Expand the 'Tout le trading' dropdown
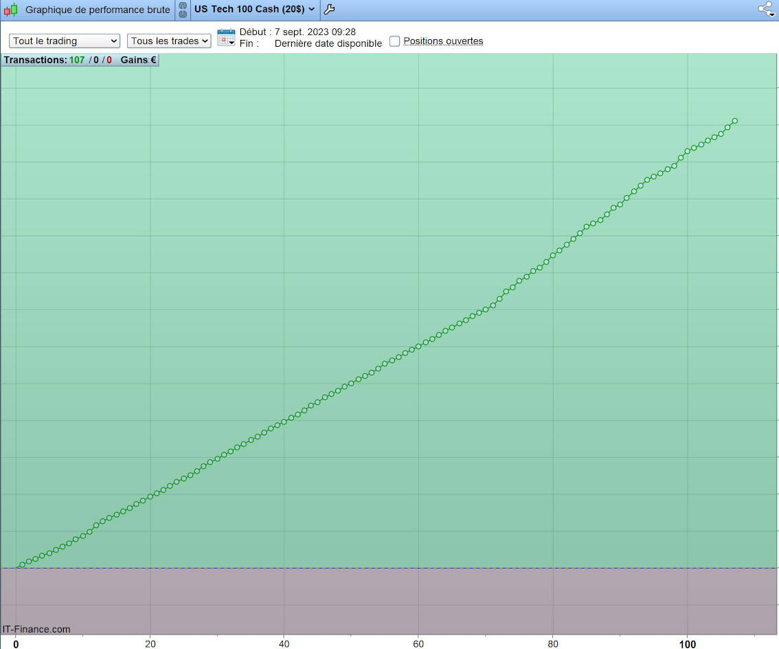779x649 pixels. [x=65, y=41]
